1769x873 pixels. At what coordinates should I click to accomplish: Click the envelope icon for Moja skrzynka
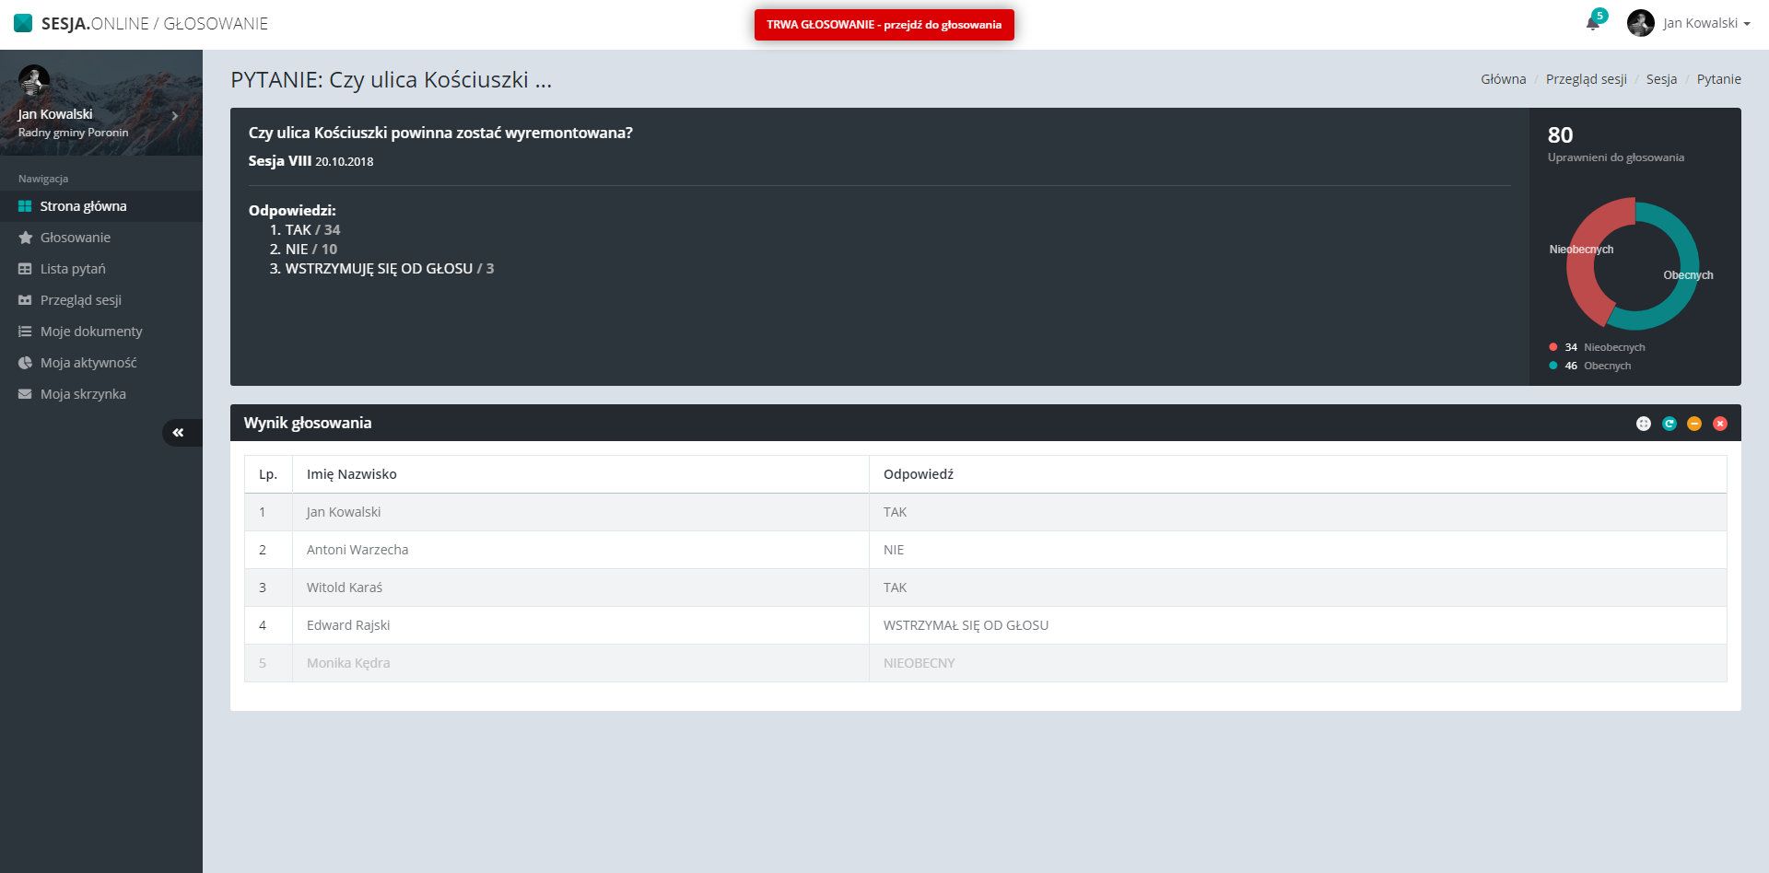[25, 394]
